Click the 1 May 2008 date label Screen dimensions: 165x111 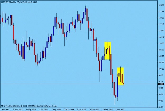pos(107,109)
